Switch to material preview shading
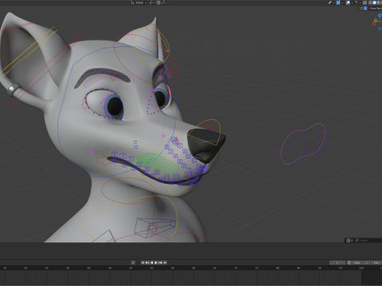 tap(379, 2)
